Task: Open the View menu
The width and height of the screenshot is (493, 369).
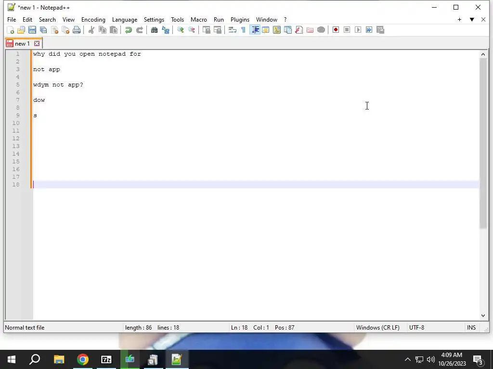Action: (68, 19)
